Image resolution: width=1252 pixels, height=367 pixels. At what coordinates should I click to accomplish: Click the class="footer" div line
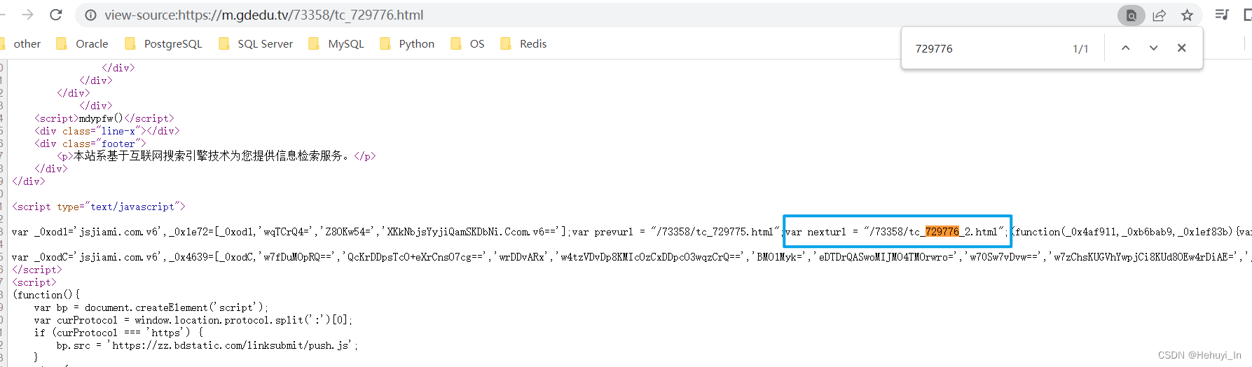tap(90, 144)
